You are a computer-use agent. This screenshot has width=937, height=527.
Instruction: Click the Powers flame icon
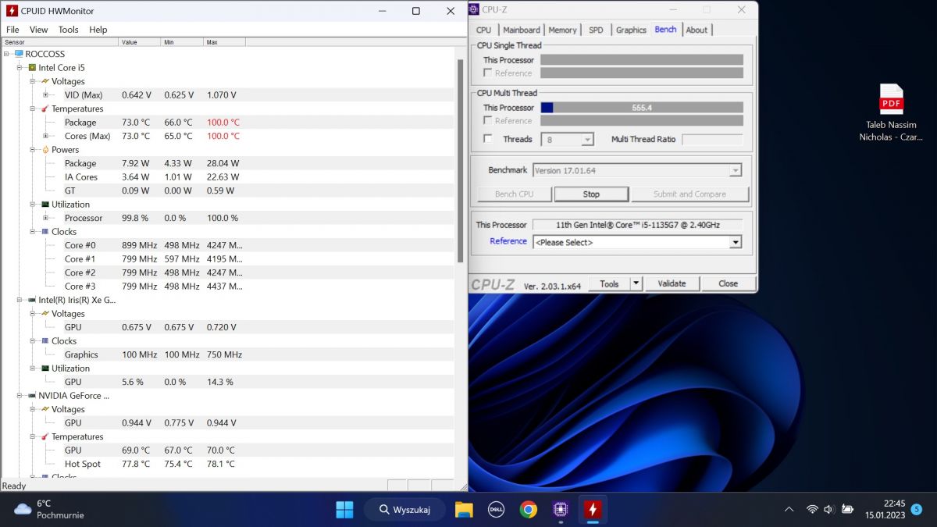45,149
